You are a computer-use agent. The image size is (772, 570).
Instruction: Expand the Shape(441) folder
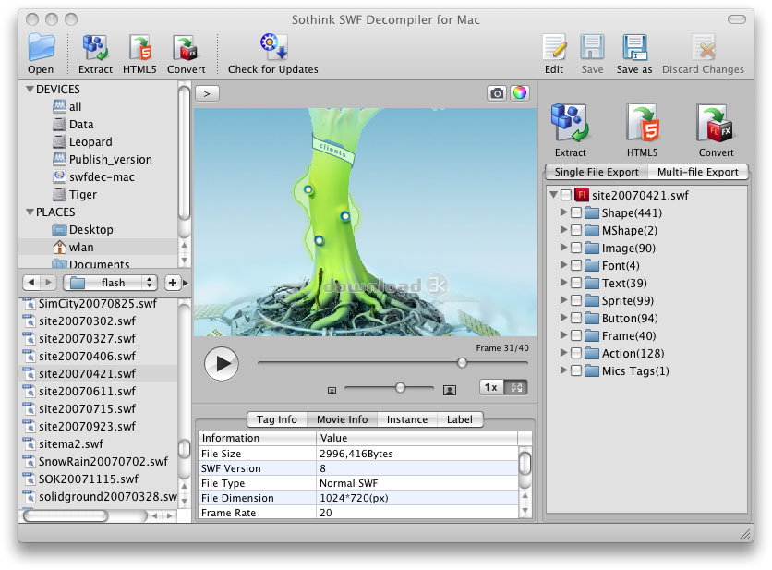click(x=563, y=212)
